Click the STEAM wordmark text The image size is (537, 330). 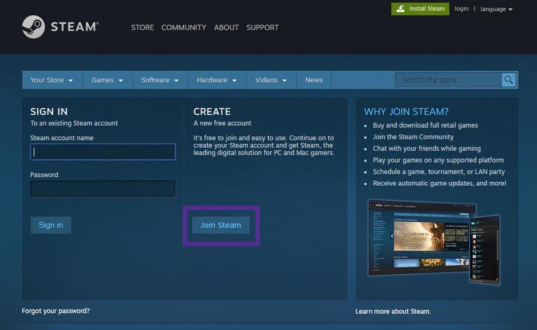[x=75, y=27]
